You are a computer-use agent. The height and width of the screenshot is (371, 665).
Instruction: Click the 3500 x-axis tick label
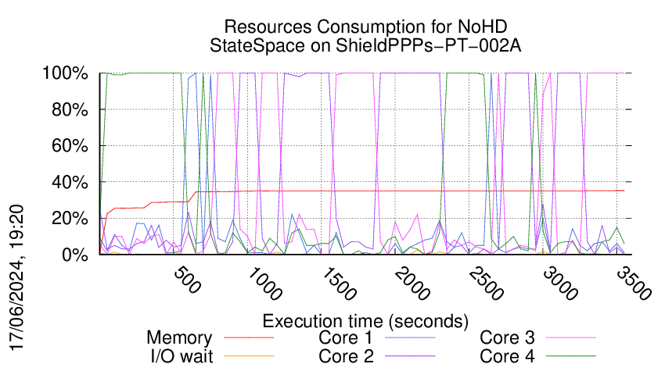[x=634, y=284]
